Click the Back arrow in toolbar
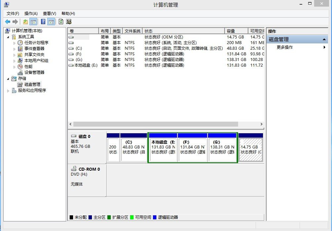Image resolution: width=332 pixels, height=231 pixels. pos(8,22)
